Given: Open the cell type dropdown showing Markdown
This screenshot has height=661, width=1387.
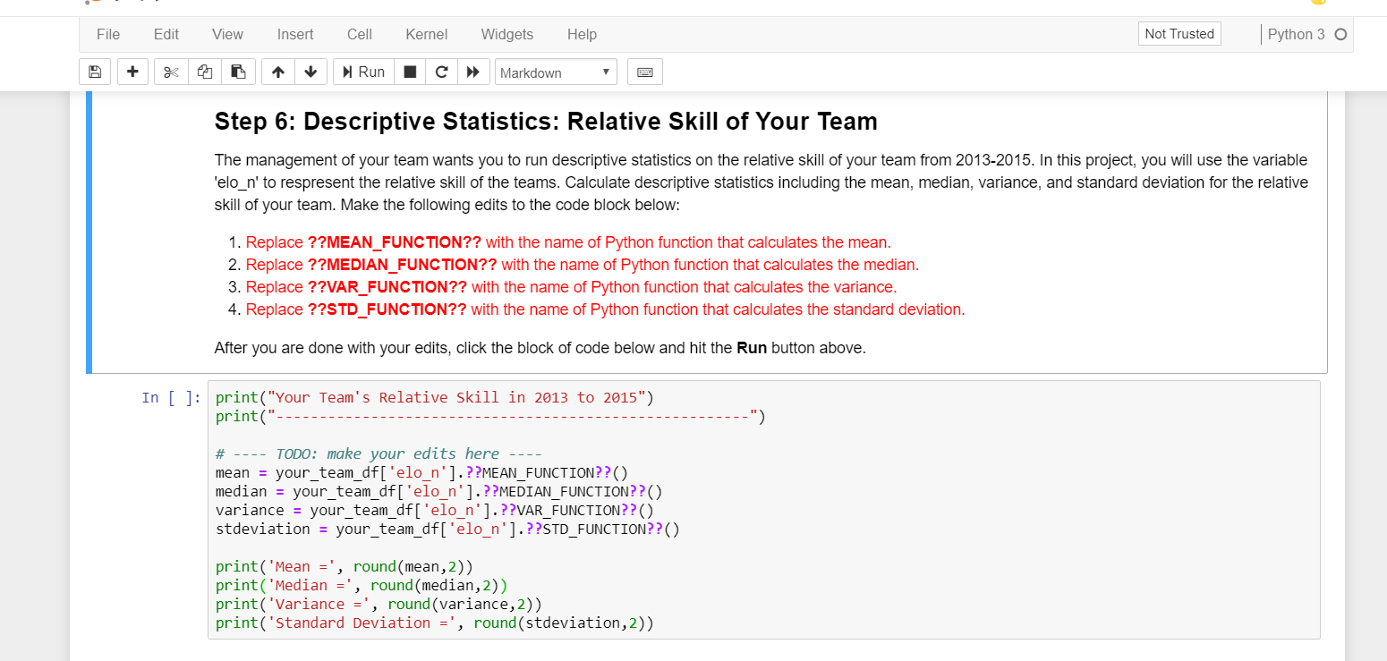Looking at the screenshot, I should point(556,72).
